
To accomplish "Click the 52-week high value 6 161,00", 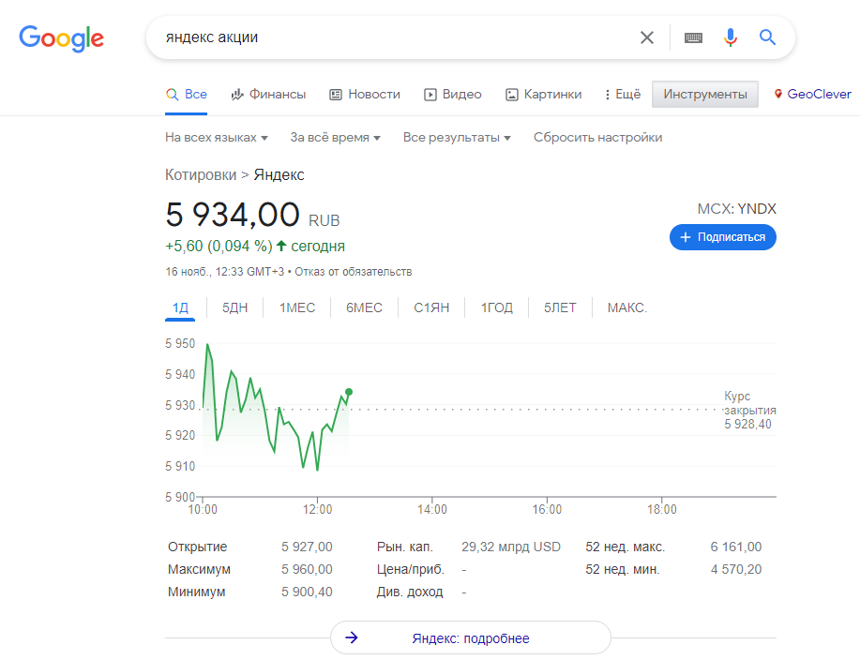I will (736, 547).
